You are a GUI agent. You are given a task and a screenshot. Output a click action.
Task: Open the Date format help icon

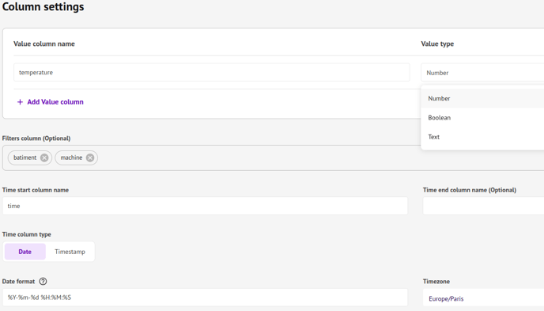(43, 282)
